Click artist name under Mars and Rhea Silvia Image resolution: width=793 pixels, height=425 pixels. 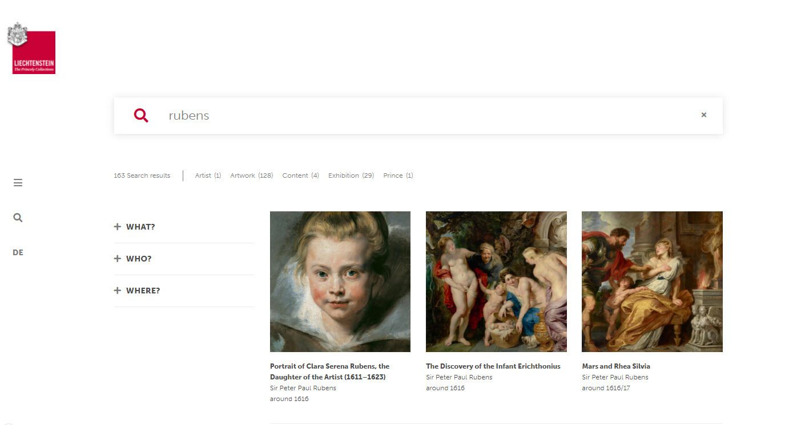[615, 377]
